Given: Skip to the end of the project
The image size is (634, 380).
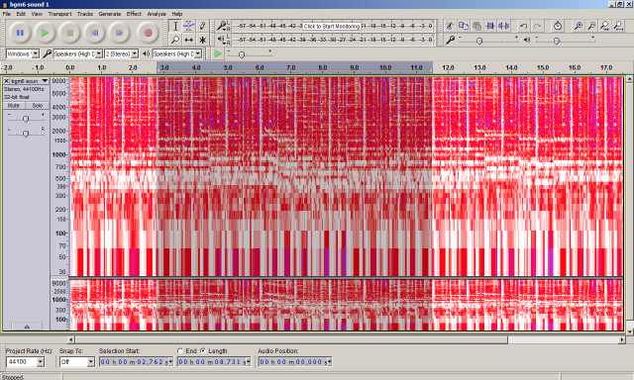Looking at the screenshot, I should (x=120, y=33).
